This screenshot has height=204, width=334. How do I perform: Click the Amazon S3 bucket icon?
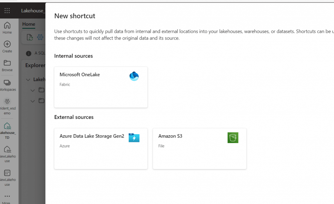pyautogui.click(x=233, y=138)
